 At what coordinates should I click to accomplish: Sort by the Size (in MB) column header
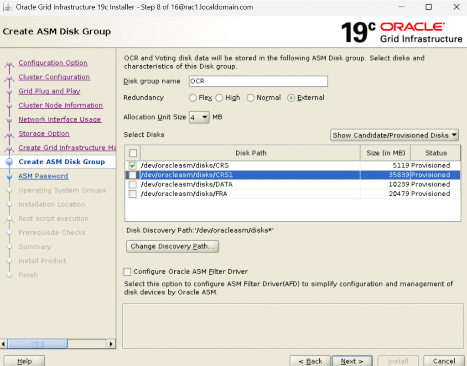click(x=385, y=153)
